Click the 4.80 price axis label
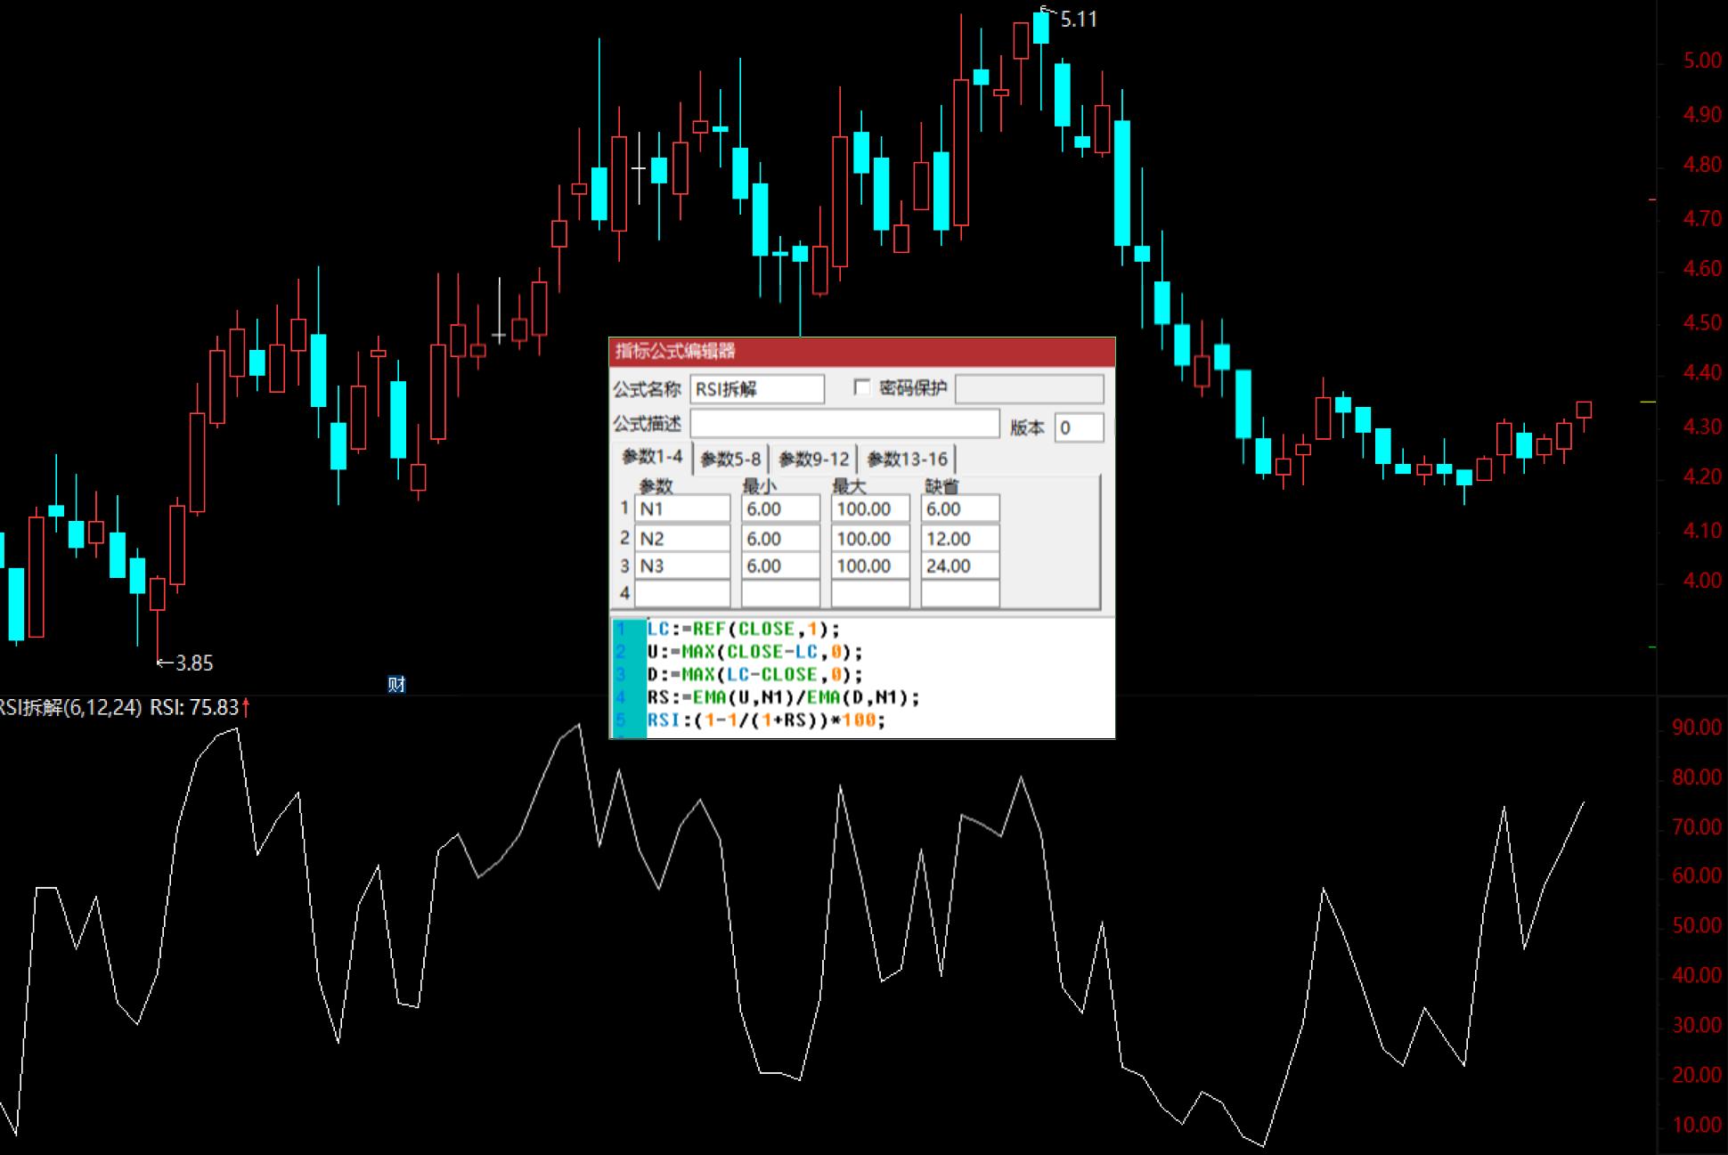 (x=1701, y=166)
